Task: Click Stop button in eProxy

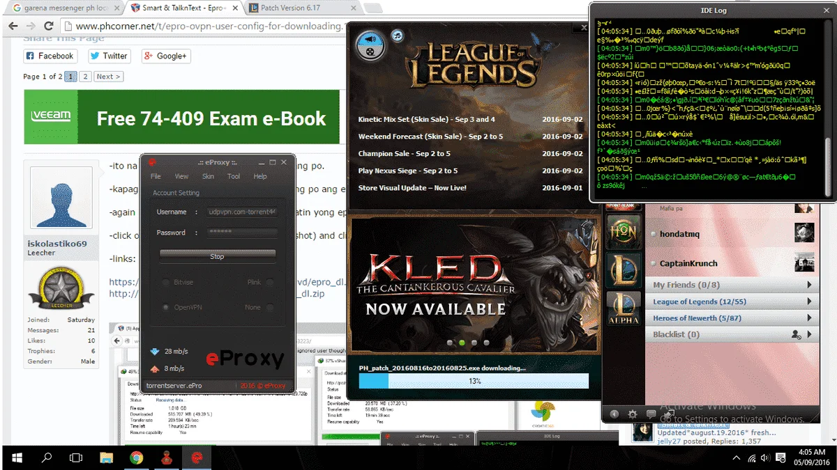Action: point(217,256)
